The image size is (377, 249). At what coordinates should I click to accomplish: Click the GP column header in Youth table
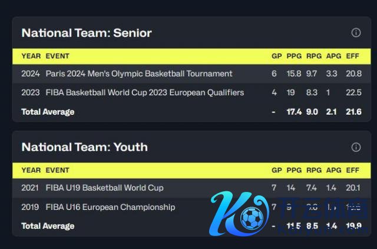coord(276,170)
